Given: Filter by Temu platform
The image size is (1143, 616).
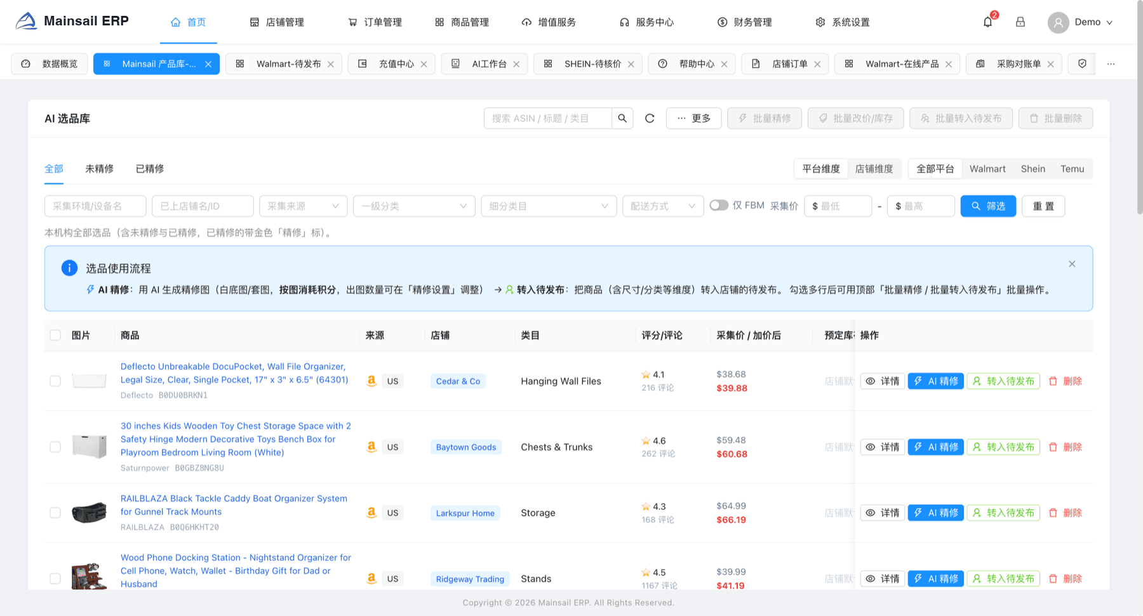Looking at the screenshot, I should point(1072,169).
